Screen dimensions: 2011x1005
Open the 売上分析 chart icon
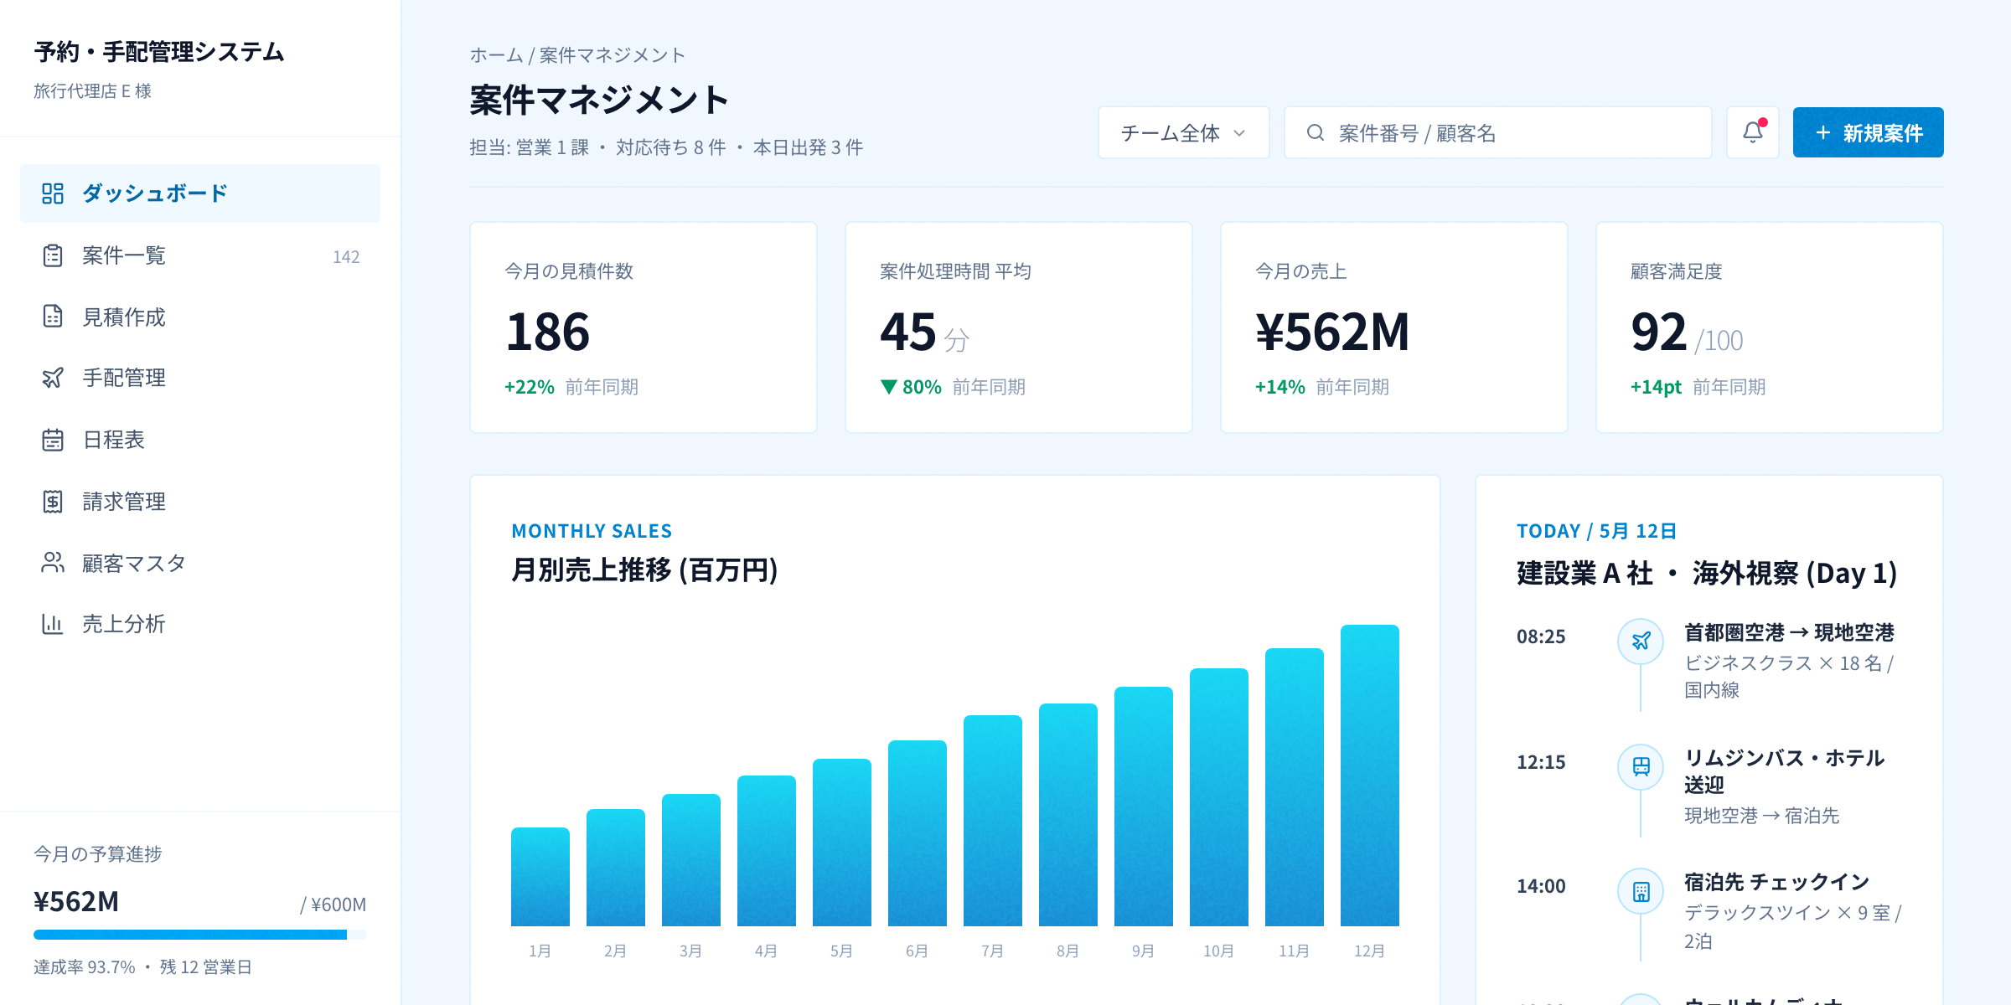[x=52, y=623]
